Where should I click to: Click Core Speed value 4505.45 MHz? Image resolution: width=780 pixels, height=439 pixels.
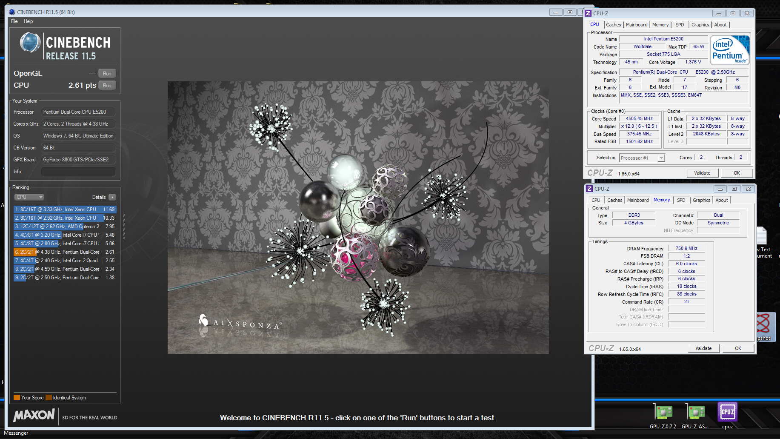tap(639, 119)
